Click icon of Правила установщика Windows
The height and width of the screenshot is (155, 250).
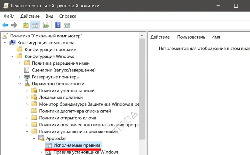click(48, 152)
